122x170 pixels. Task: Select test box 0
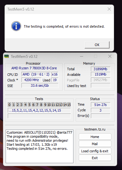tap(9, 105)
